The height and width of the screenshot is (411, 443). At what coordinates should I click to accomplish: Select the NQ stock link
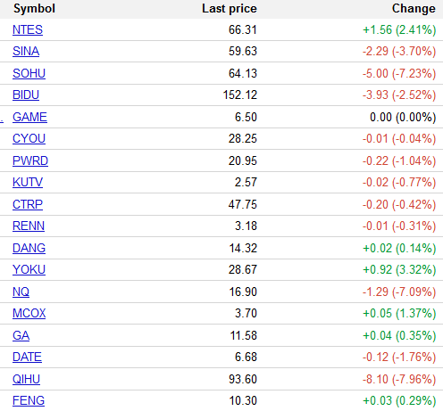point(21,292)
